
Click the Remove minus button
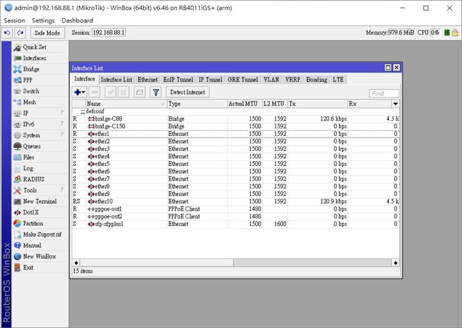pyautogui.click(x=94, y=92)
